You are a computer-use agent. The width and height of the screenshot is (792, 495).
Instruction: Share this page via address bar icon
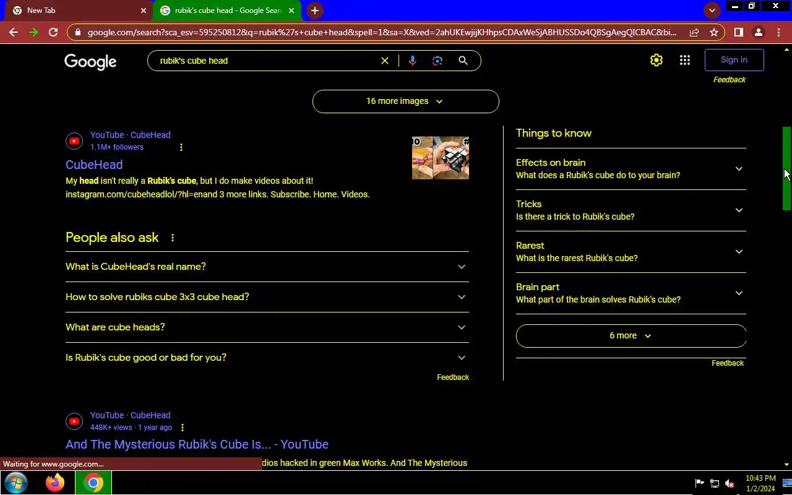(694, 32)
